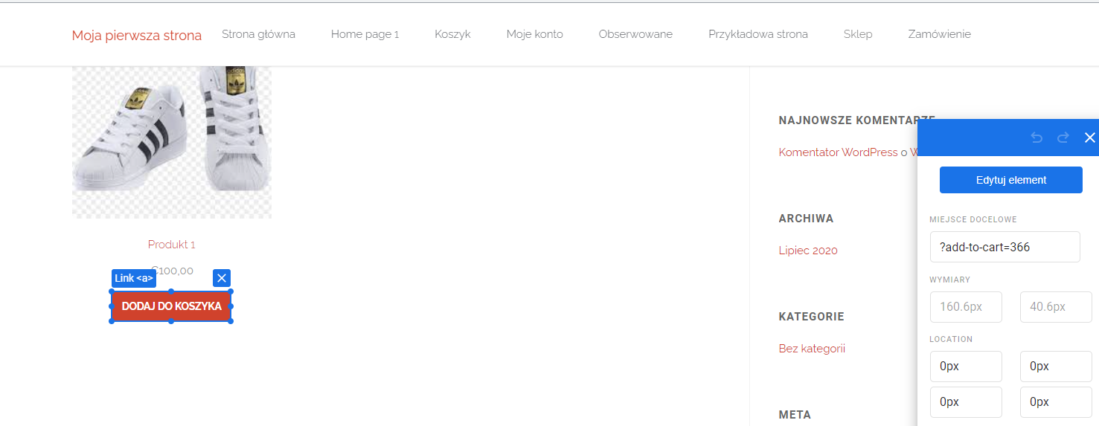Click the sneakers product image
Viewport: 1099px width, 426px height.
pos(171,141)
